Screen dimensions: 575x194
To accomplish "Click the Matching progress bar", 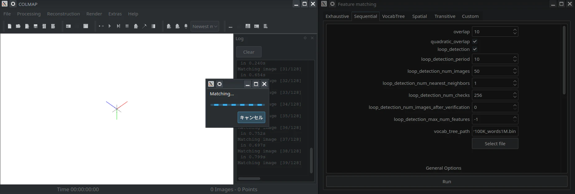I will (x=237, y=105).
